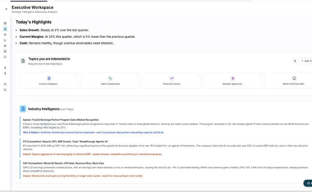Select the Month-End Close Stat... topic card
This screenshot has height=192, width=312.
[289, 81]
